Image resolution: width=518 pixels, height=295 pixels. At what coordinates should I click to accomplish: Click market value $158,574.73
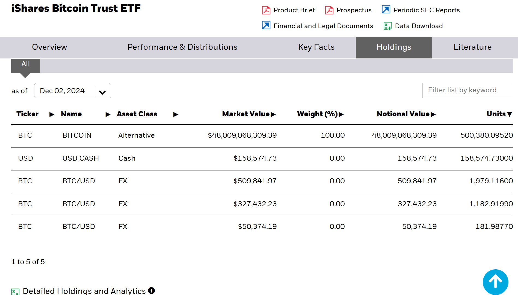click(255, 158)
